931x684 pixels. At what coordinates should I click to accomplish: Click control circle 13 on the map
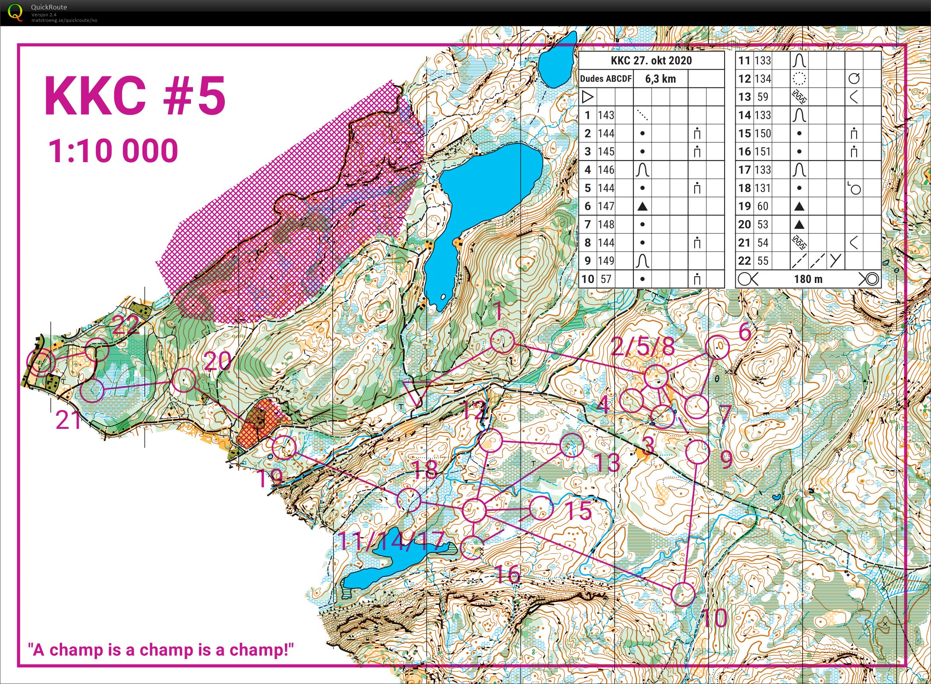(x=572, y=445)
